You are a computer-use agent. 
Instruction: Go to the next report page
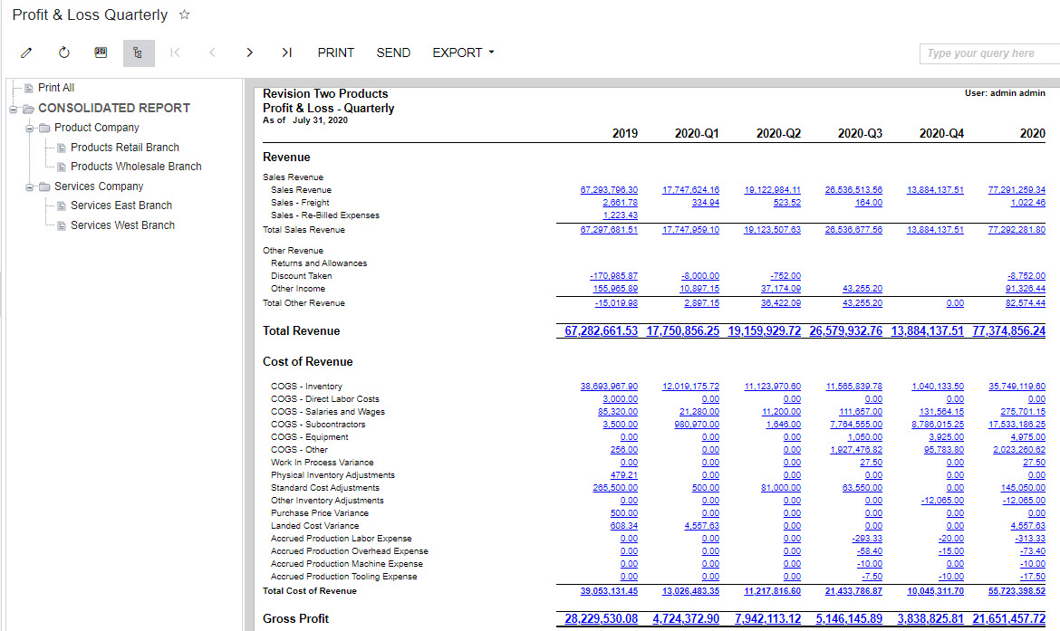click(249, 53)
